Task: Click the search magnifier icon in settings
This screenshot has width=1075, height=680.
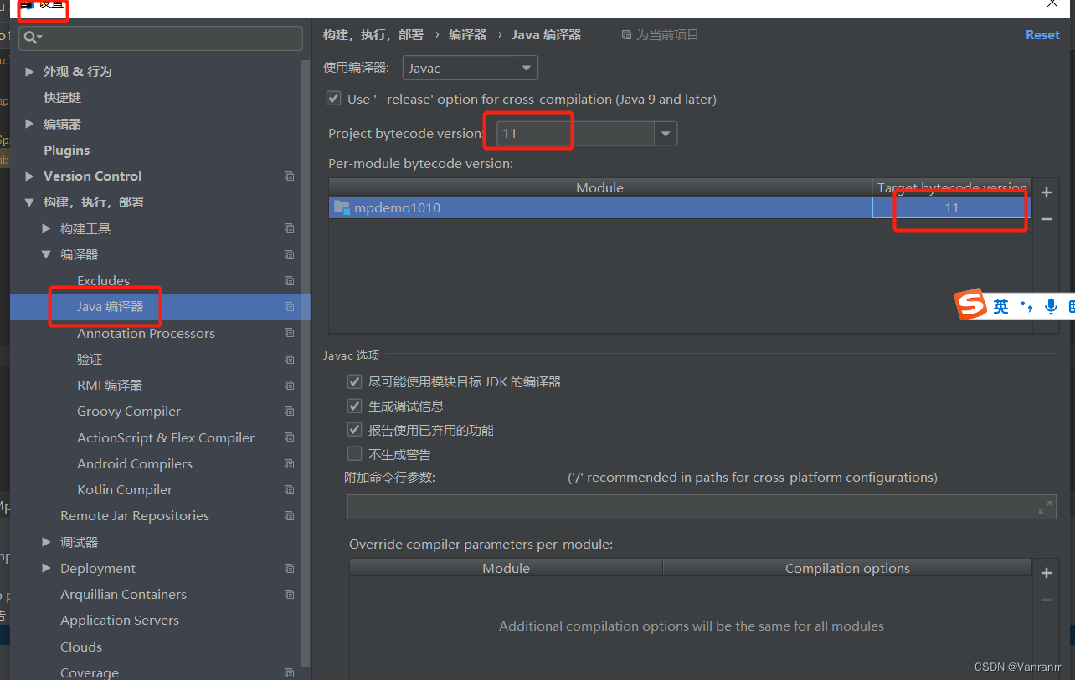Action: pyautogui.click(x=32, y=38)
